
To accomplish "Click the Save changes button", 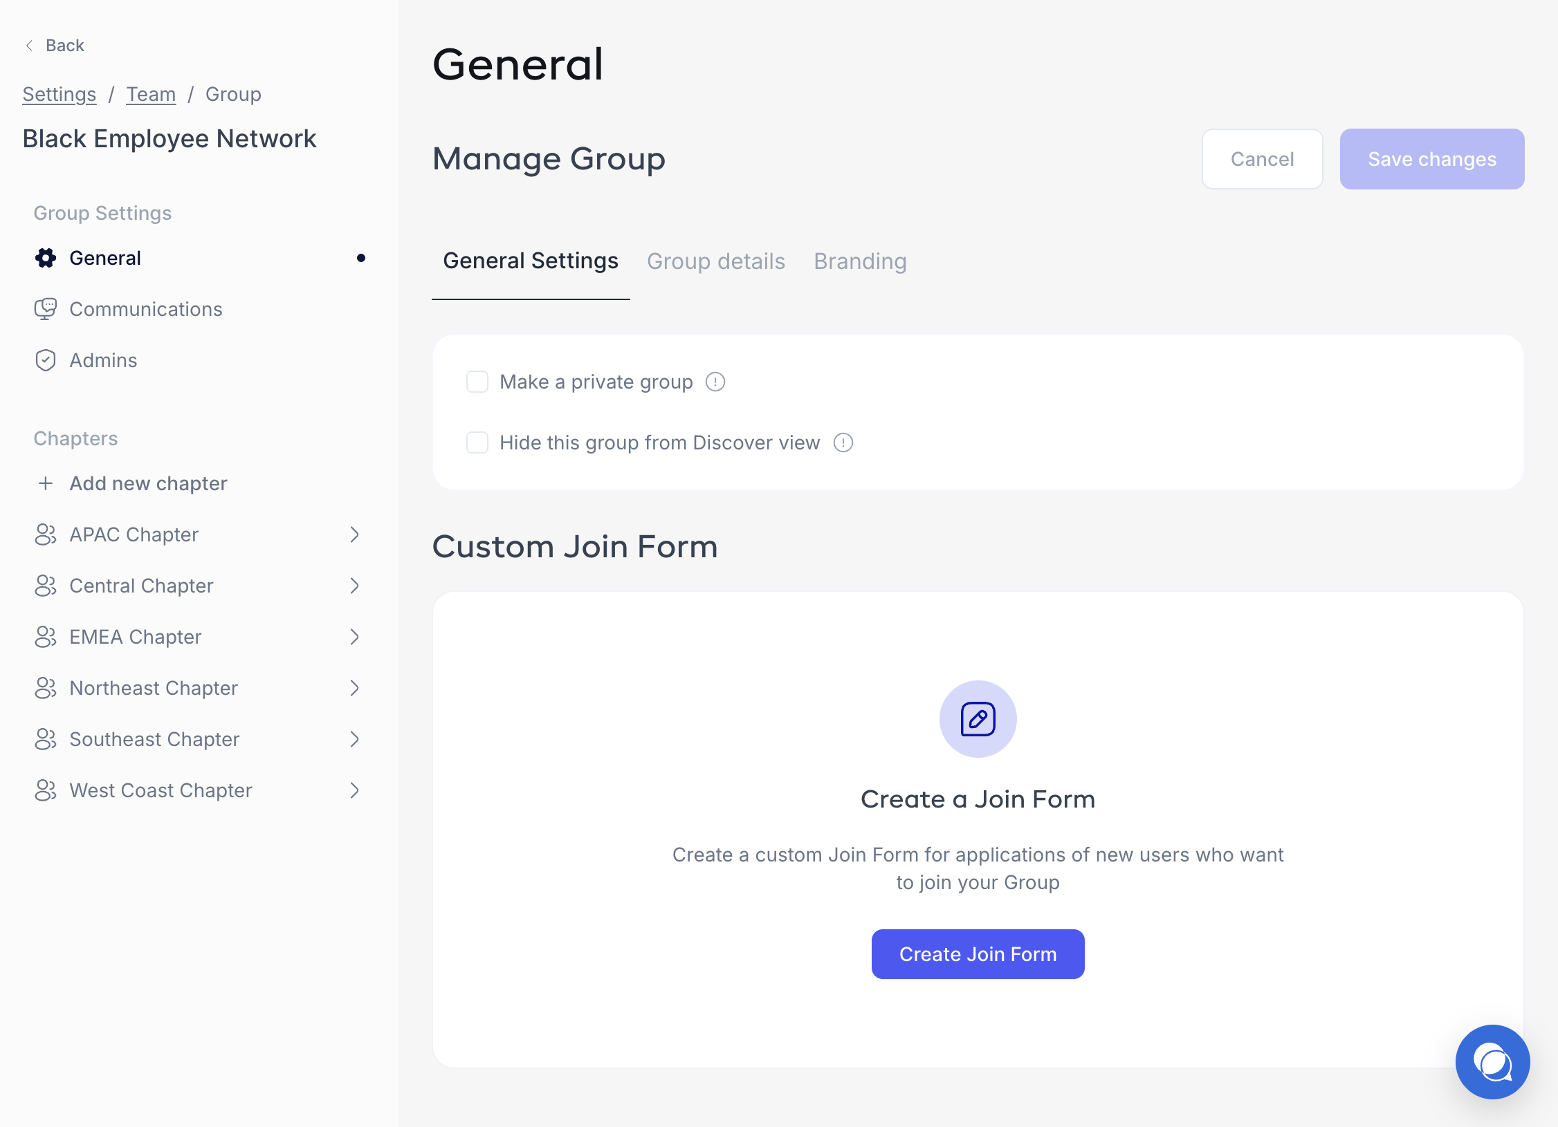I will click(x=1432, y=159).
